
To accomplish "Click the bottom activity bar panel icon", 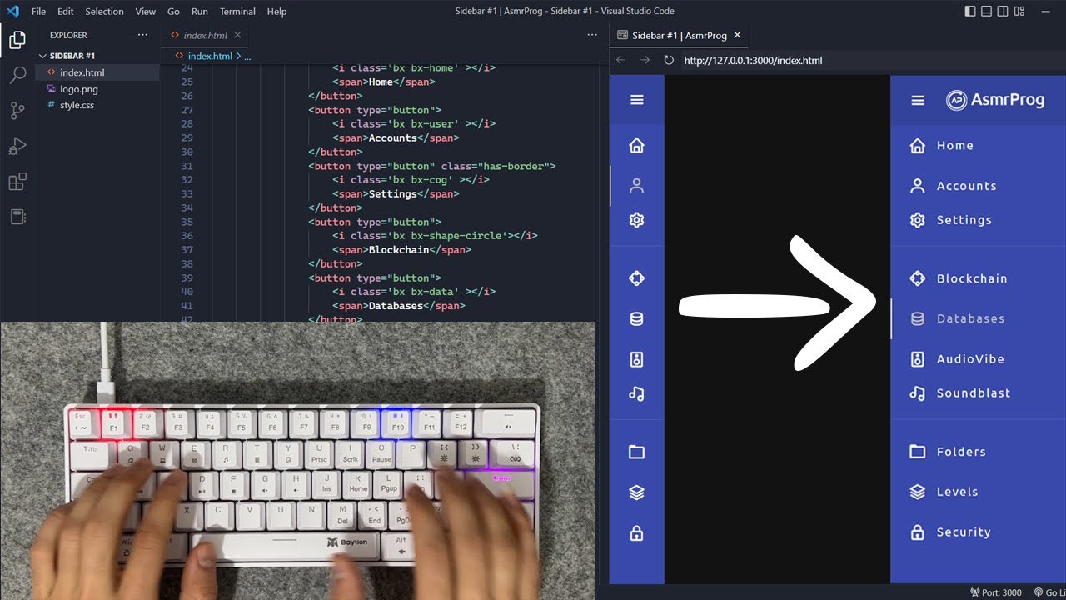I will (17, 217).
